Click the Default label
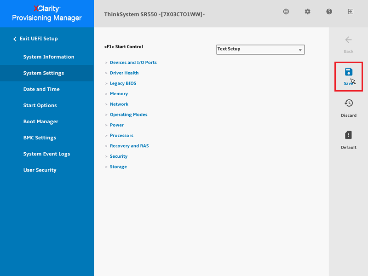368x276 pixels. coord(349,147)
